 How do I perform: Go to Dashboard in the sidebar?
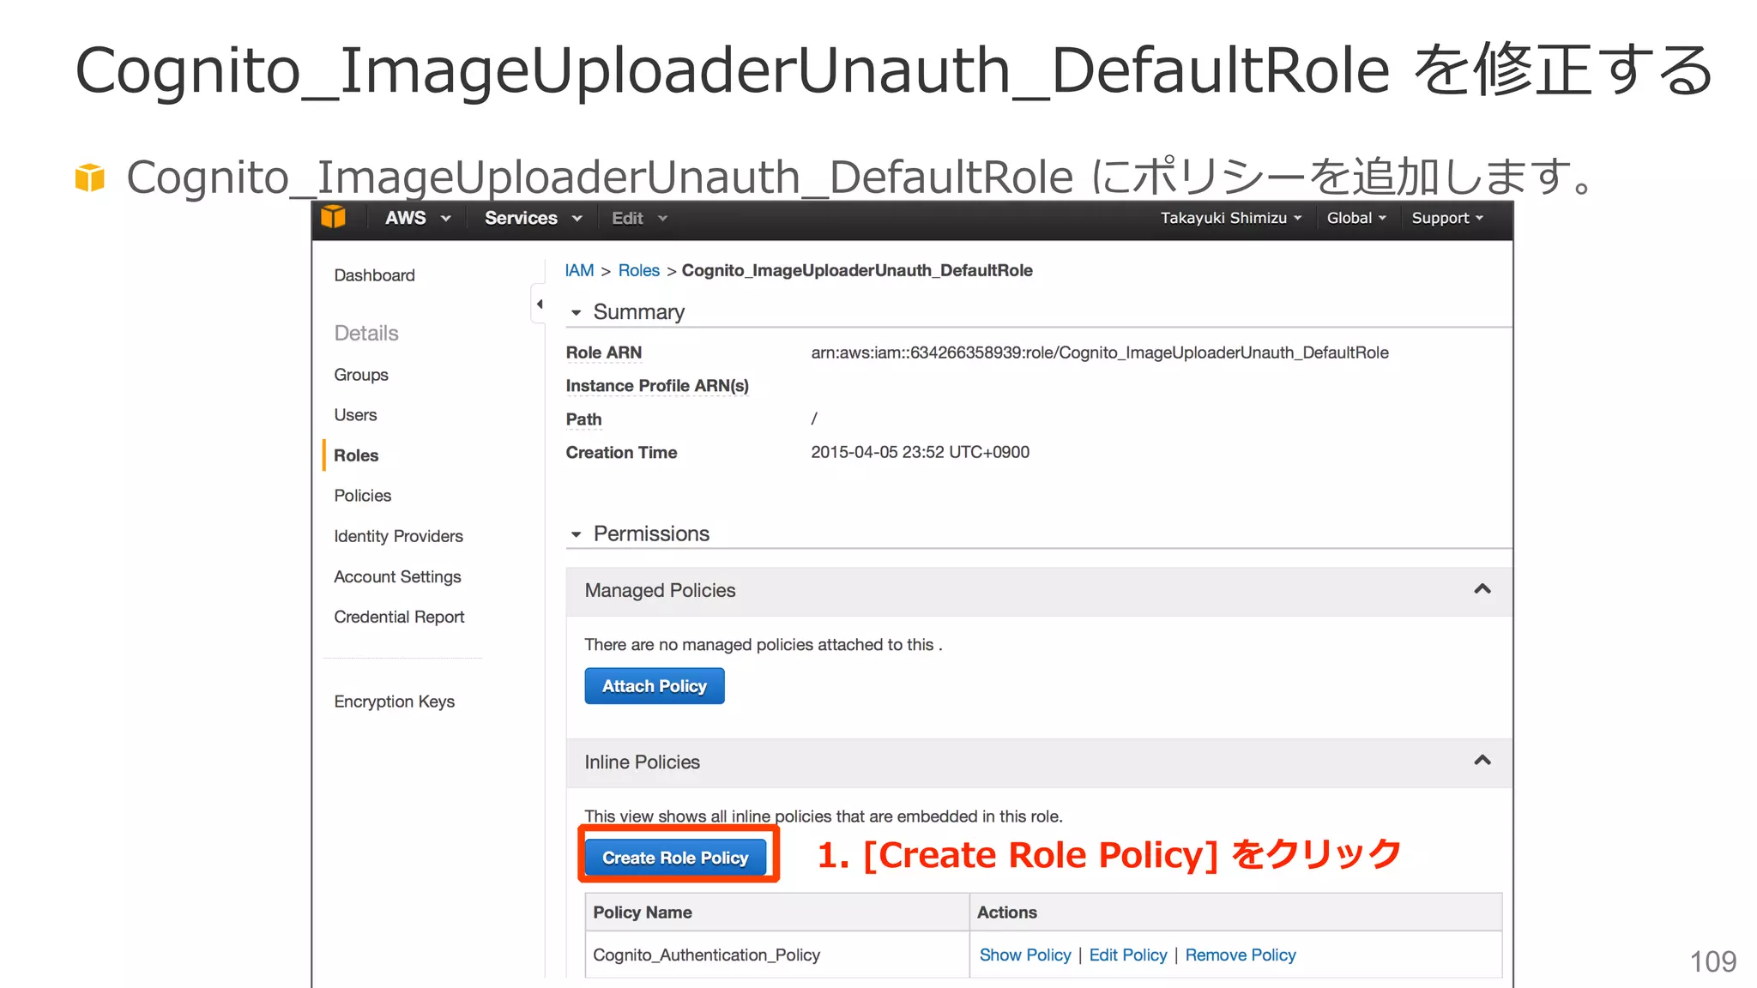374,275
